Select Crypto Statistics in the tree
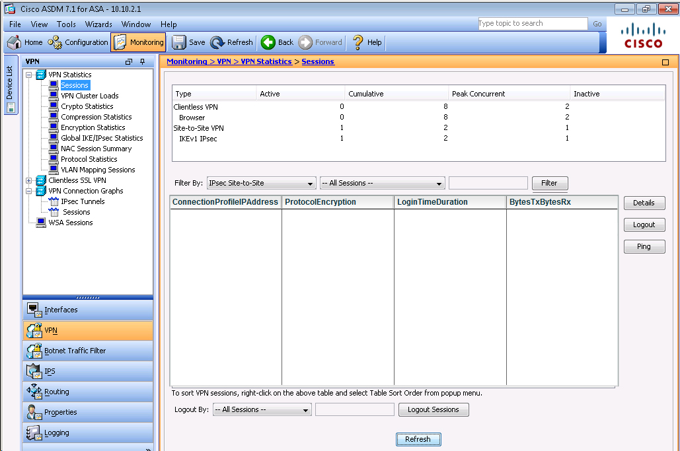Image resolution: width=680 pixels, height=451 pixels. (x=87, y=106)
